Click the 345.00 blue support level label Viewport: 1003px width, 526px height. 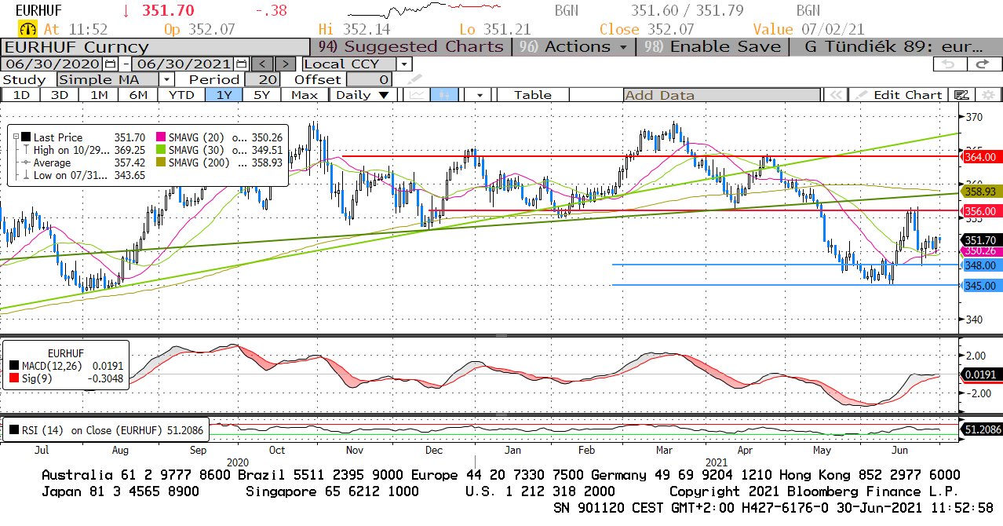[980, 286]
